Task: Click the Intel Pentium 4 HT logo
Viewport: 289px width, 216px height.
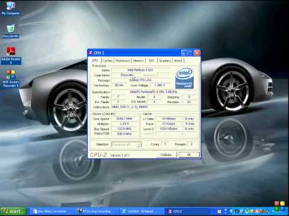Action: click(184, 78)
